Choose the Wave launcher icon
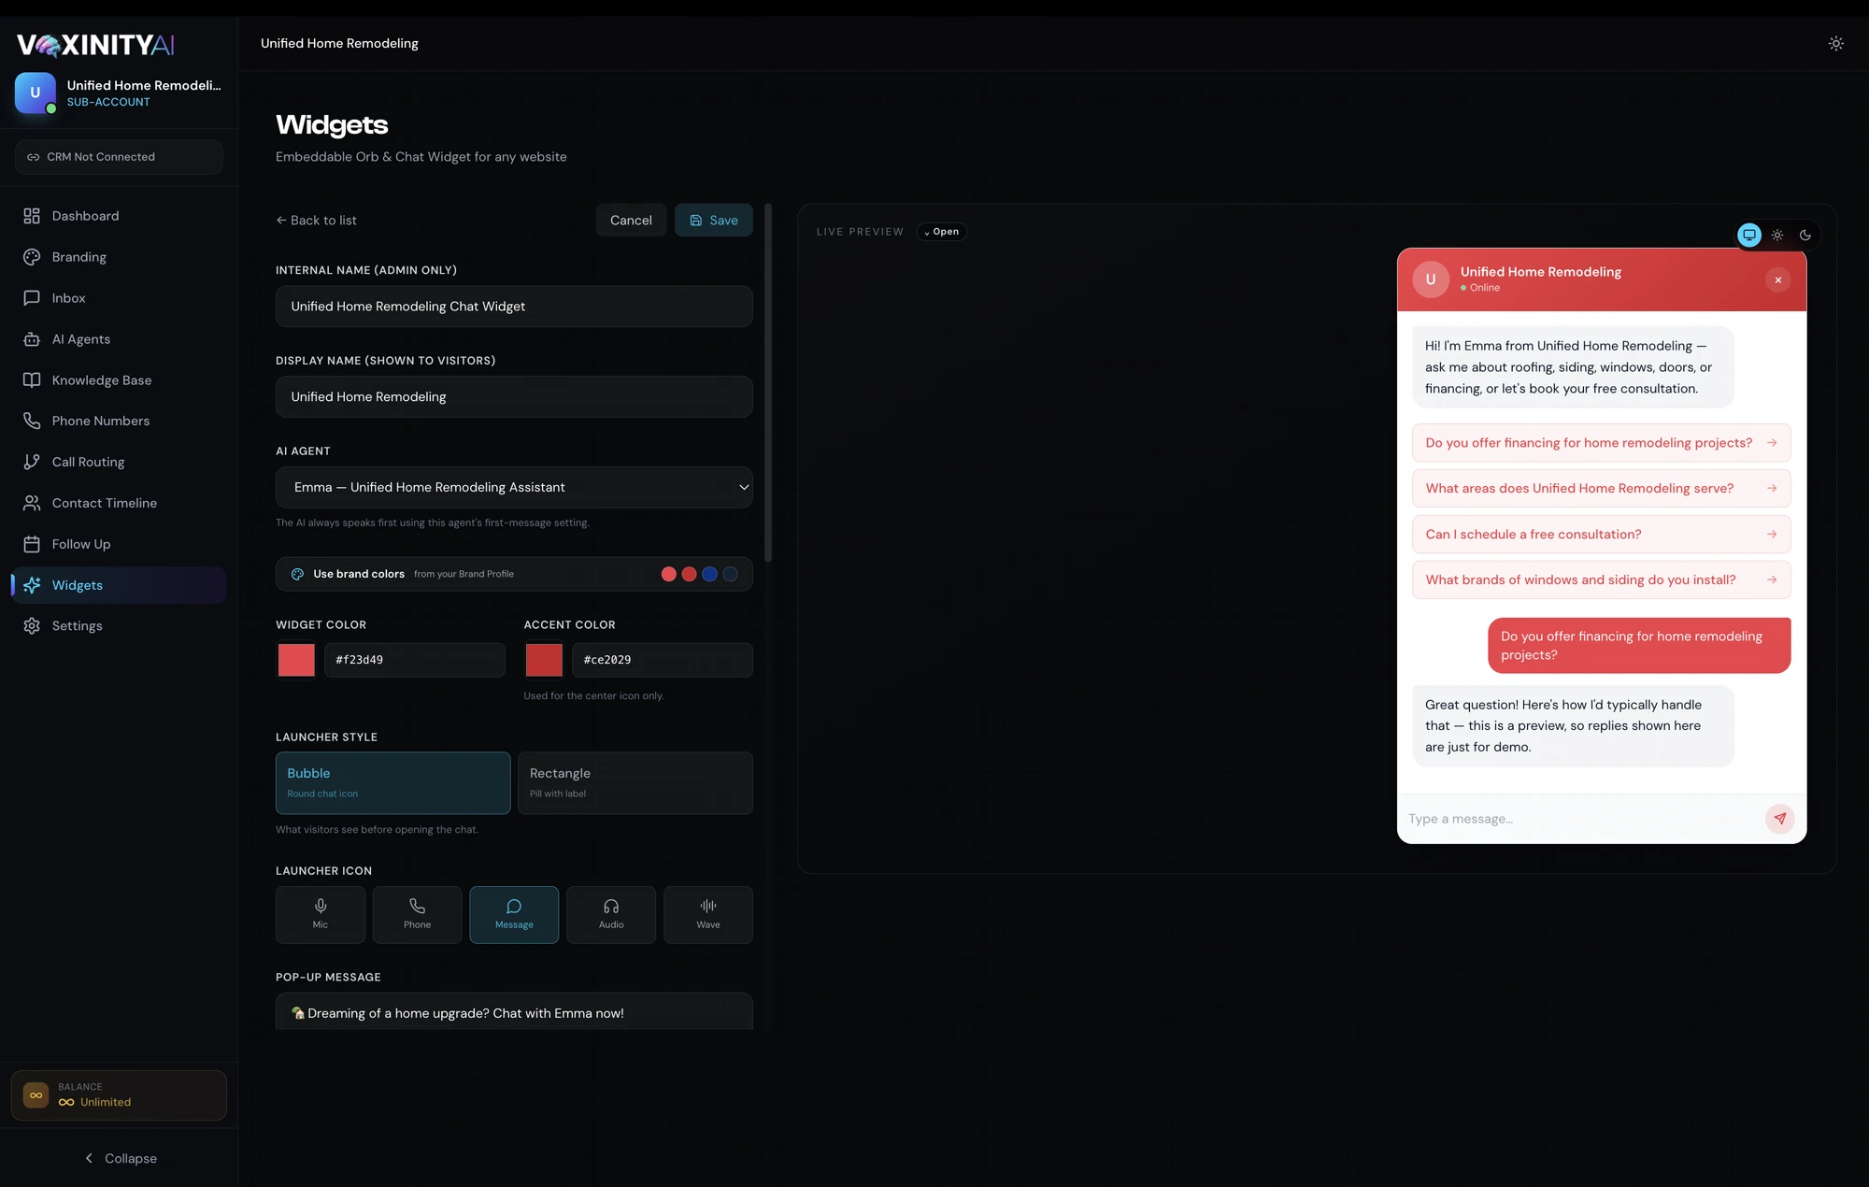1869x1187 pixels. pos(708,914)
